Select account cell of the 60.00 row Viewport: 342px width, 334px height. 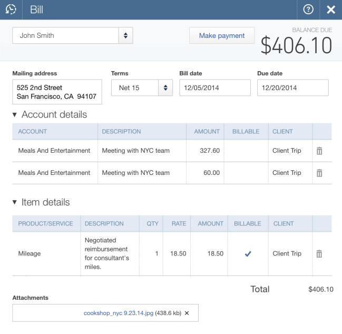[55, 173]
